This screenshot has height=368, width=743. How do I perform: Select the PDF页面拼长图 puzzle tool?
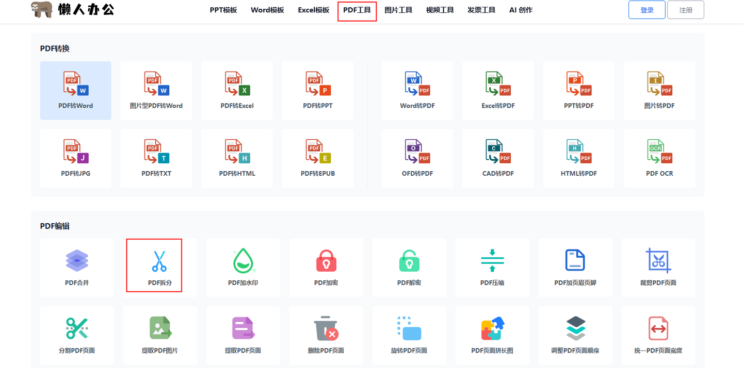492,335
